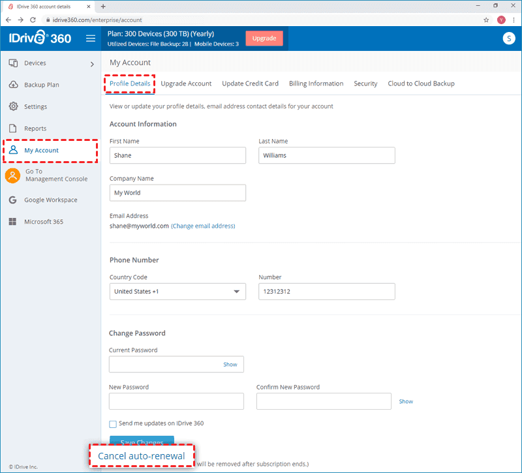Screen dimensions: 522x473
Task: Open the Country Code dropdown
Action: pos(177,292)
